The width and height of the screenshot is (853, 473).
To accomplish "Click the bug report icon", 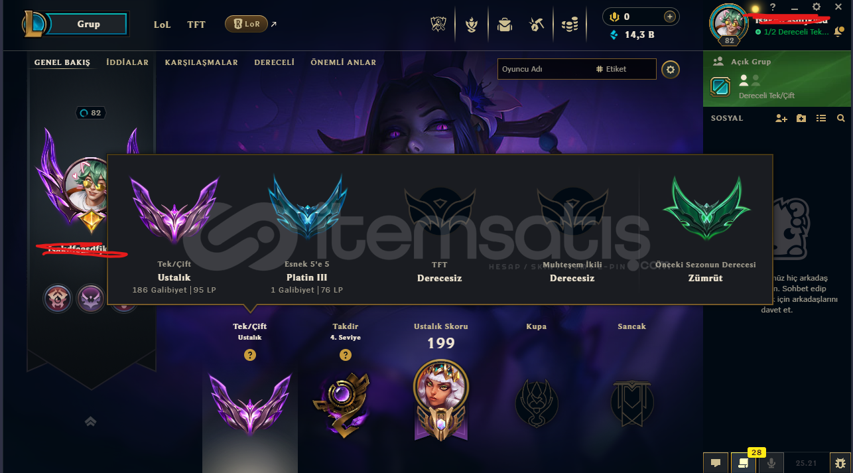I will pyautogui.click(x=841, y=462).
